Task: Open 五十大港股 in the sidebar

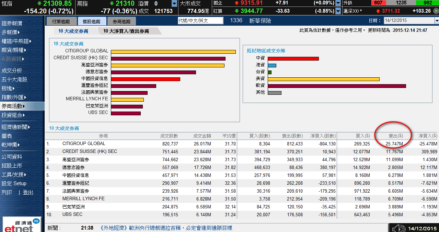Action: [x=14, y=79]
